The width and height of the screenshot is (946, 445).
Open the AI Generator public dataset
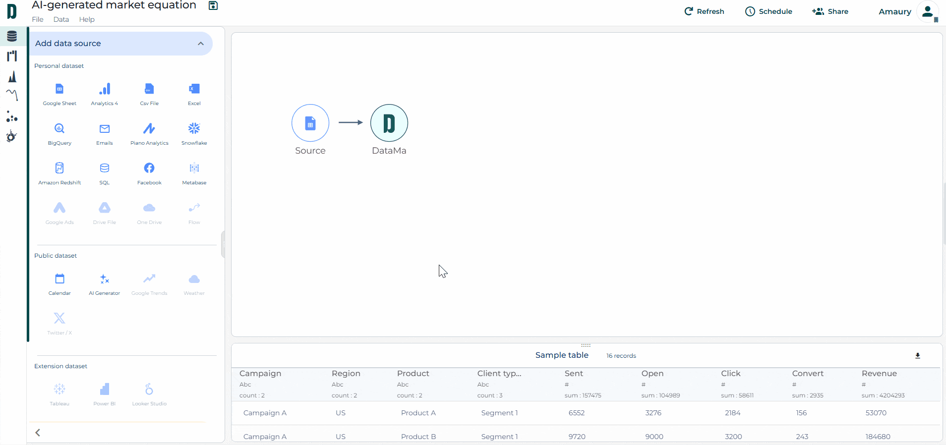(104, 279)
